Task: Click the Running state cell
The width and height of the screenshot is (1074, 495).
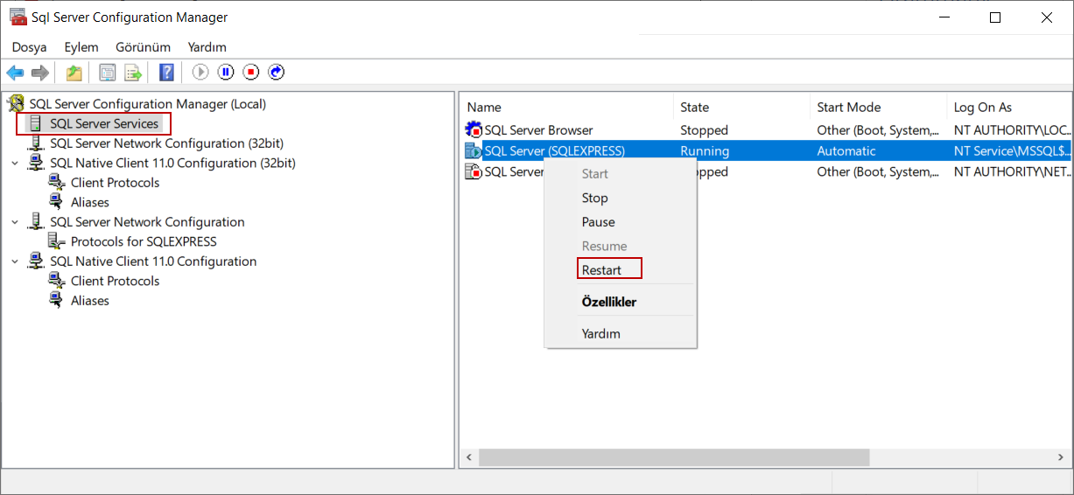Action: [705, 151]
